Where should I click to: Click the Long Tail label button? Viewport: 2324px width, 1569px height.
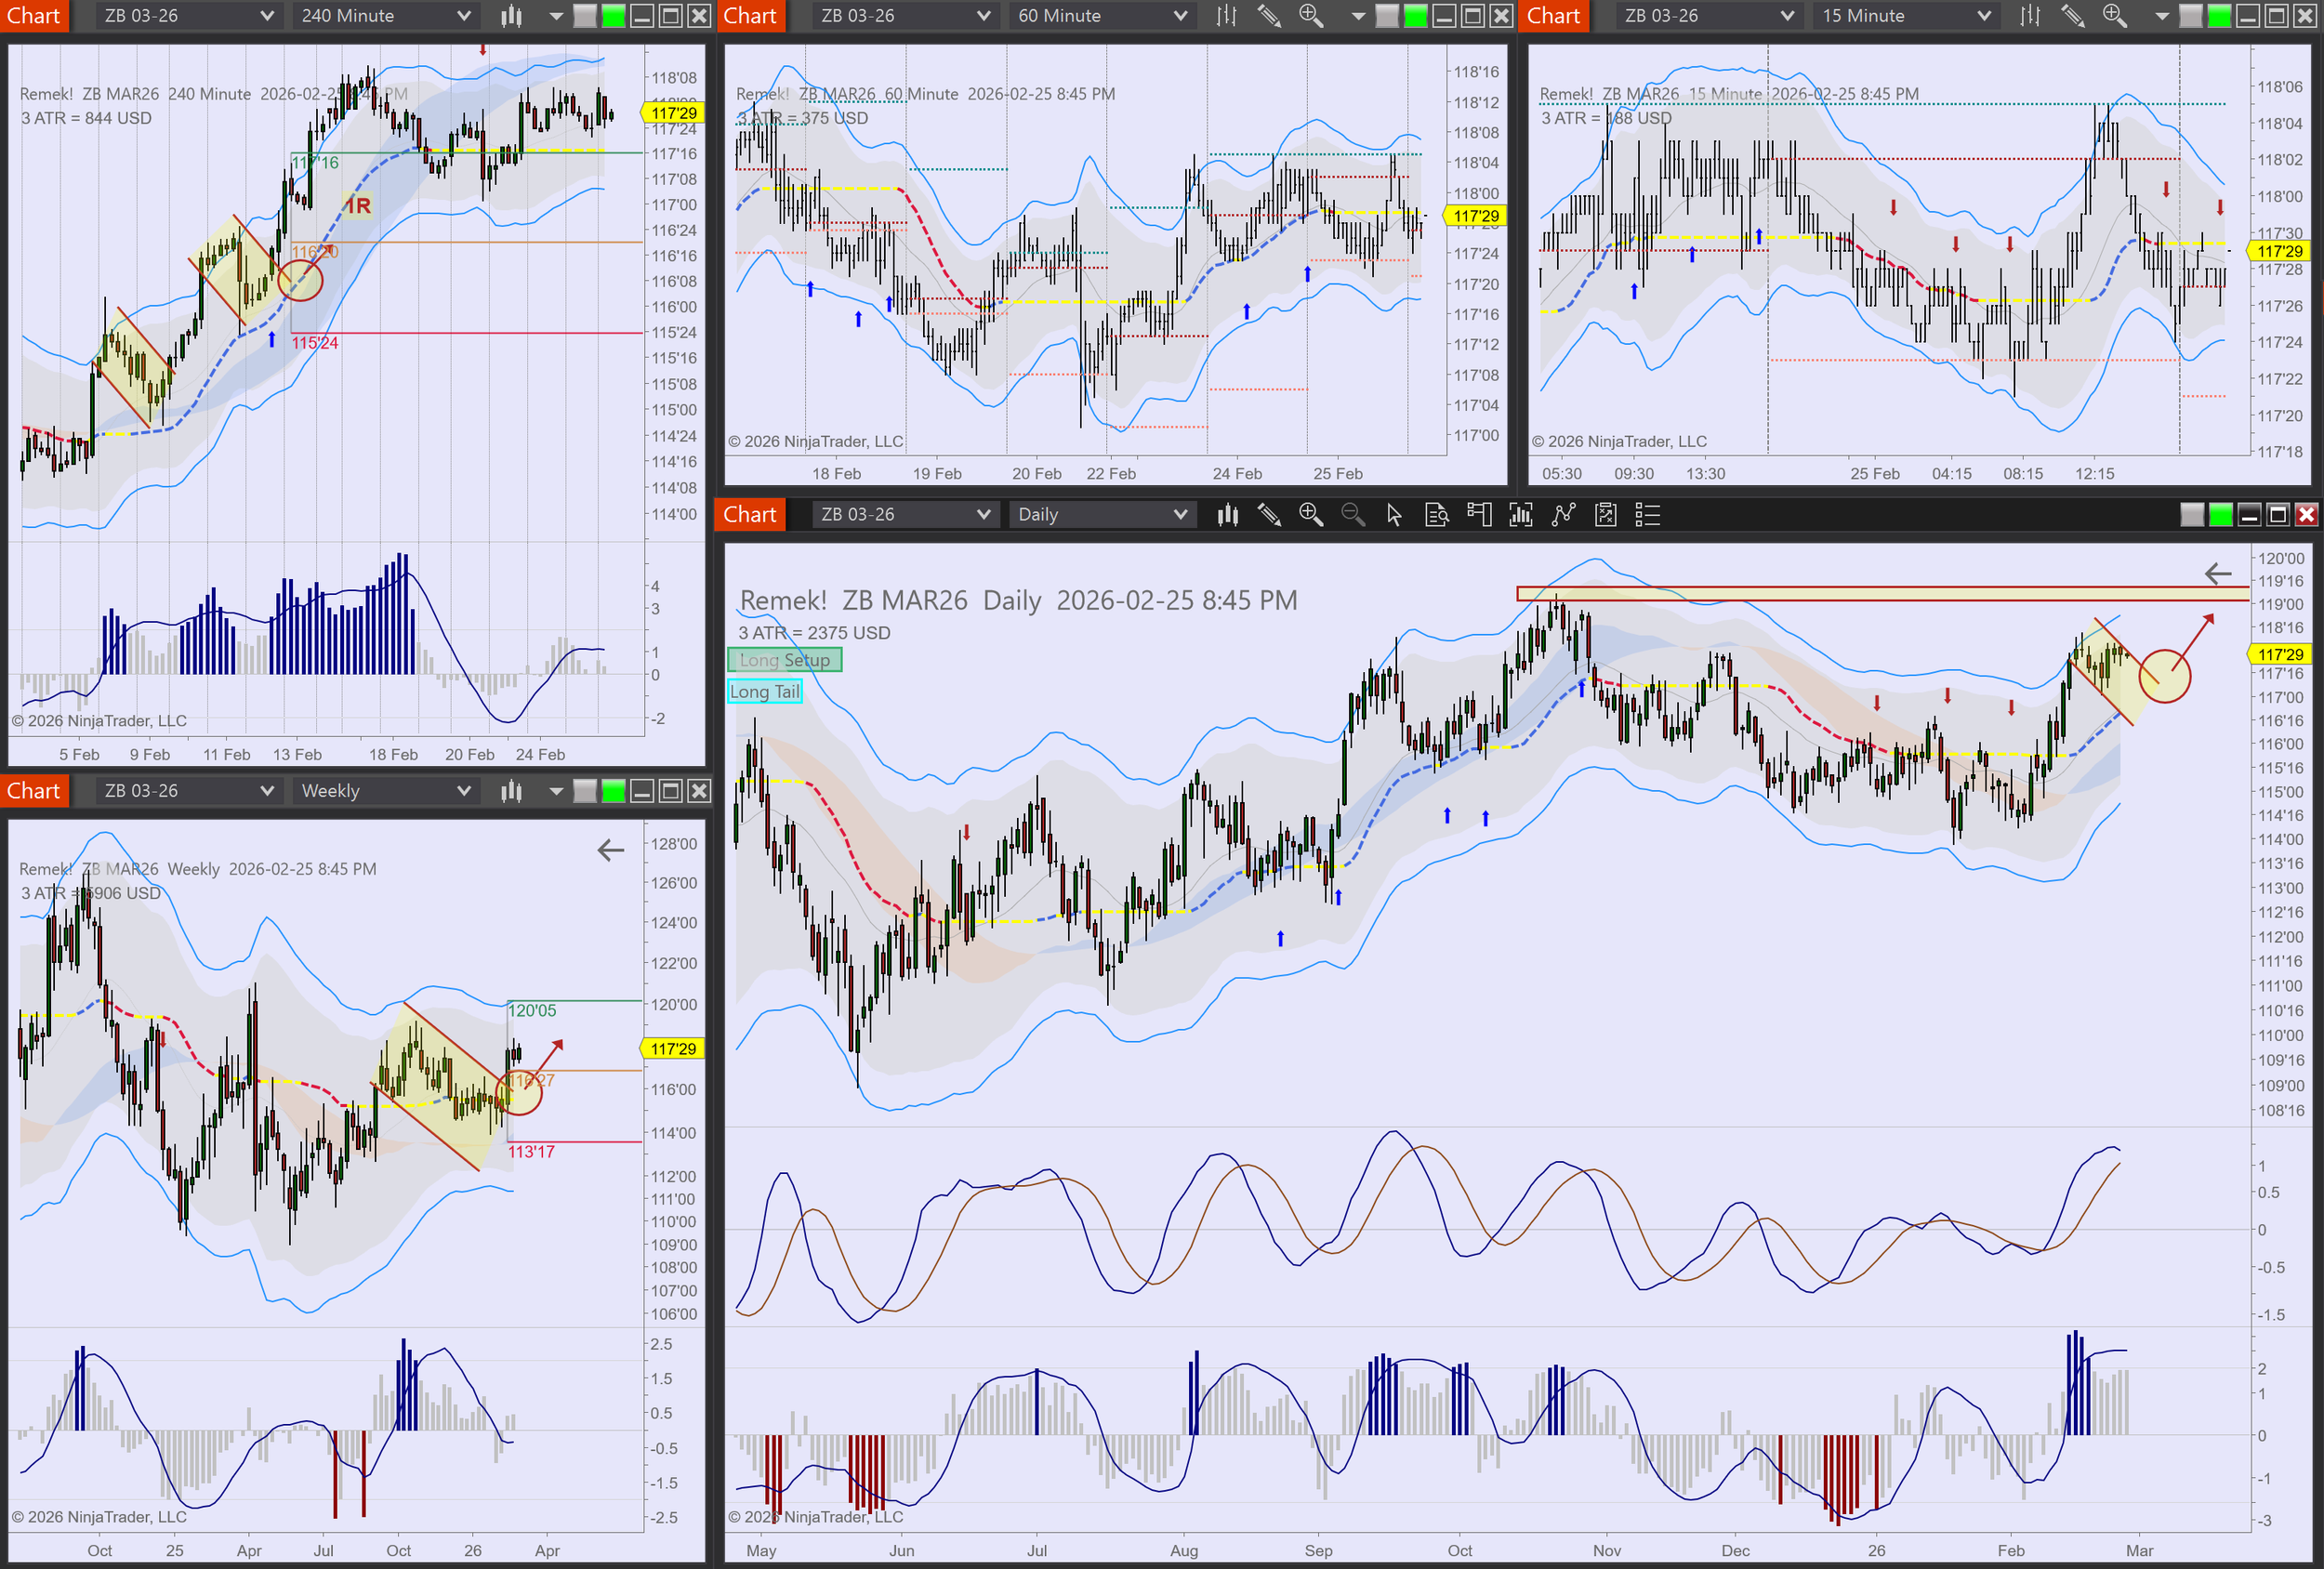pos(765,692)
